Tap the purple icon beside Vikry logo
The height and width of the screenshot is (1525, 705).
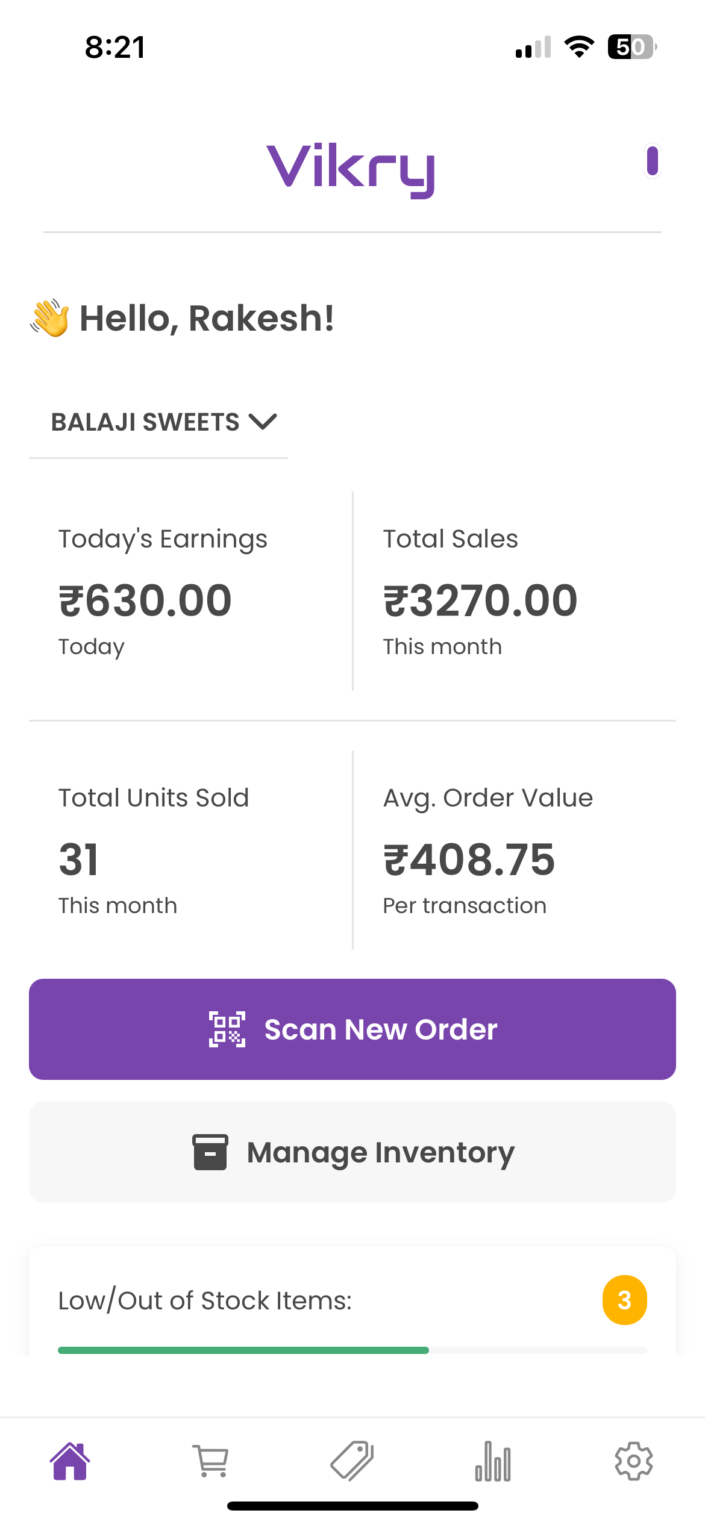click(x=652, y=161)
